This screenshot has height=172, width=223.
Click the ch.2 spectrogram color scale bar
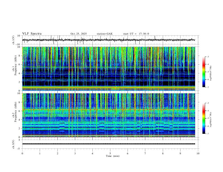click(x=204, y=118)
